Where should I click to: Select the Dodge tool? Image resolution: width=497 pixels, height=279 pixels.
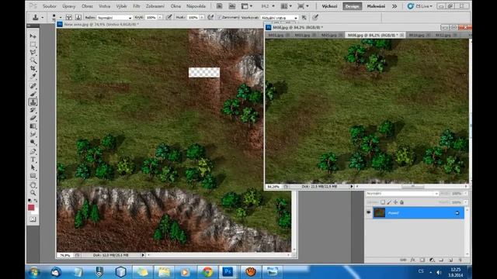pyautogui.click(x=33, y=142)
